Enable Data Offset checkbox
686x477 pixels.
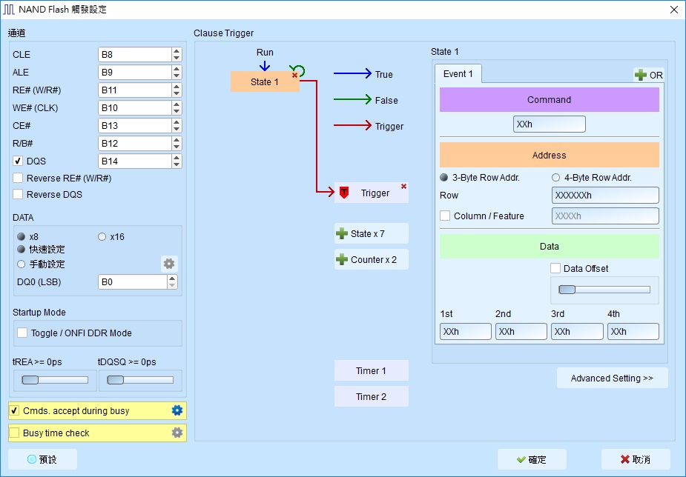coord(555,268)
